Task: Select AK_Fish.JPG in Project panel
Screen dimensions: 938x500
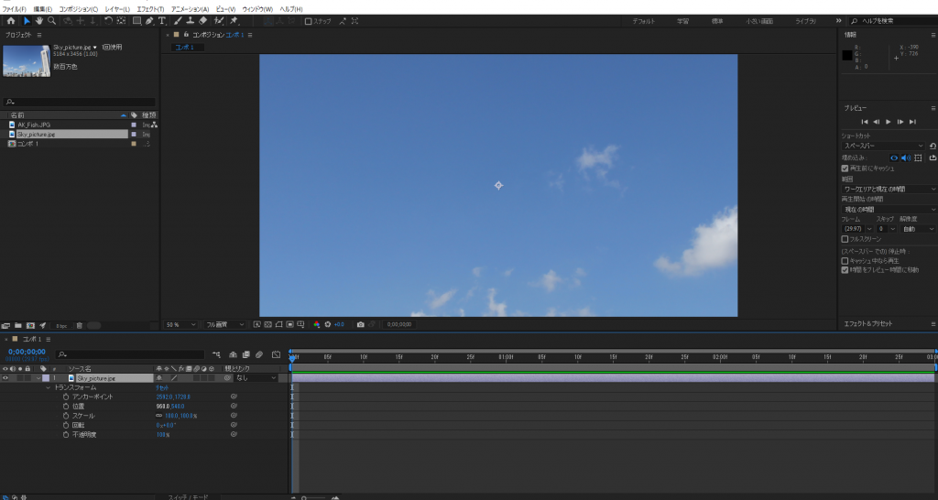Action: click(34, 125)
